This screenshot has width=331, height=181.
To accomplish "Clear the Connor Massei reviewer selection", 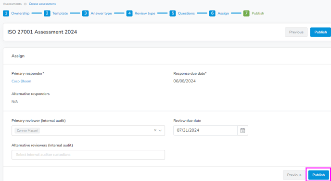I will [155, 130].
